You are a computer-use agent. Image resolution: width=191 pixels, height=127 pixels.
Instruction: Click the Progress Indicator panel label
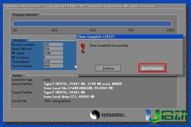point(26,14)
